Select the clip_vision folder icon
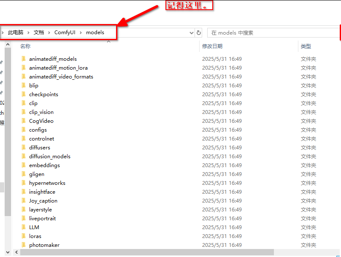Viewport: 341px width, 257px height. (x=24, y=112)
